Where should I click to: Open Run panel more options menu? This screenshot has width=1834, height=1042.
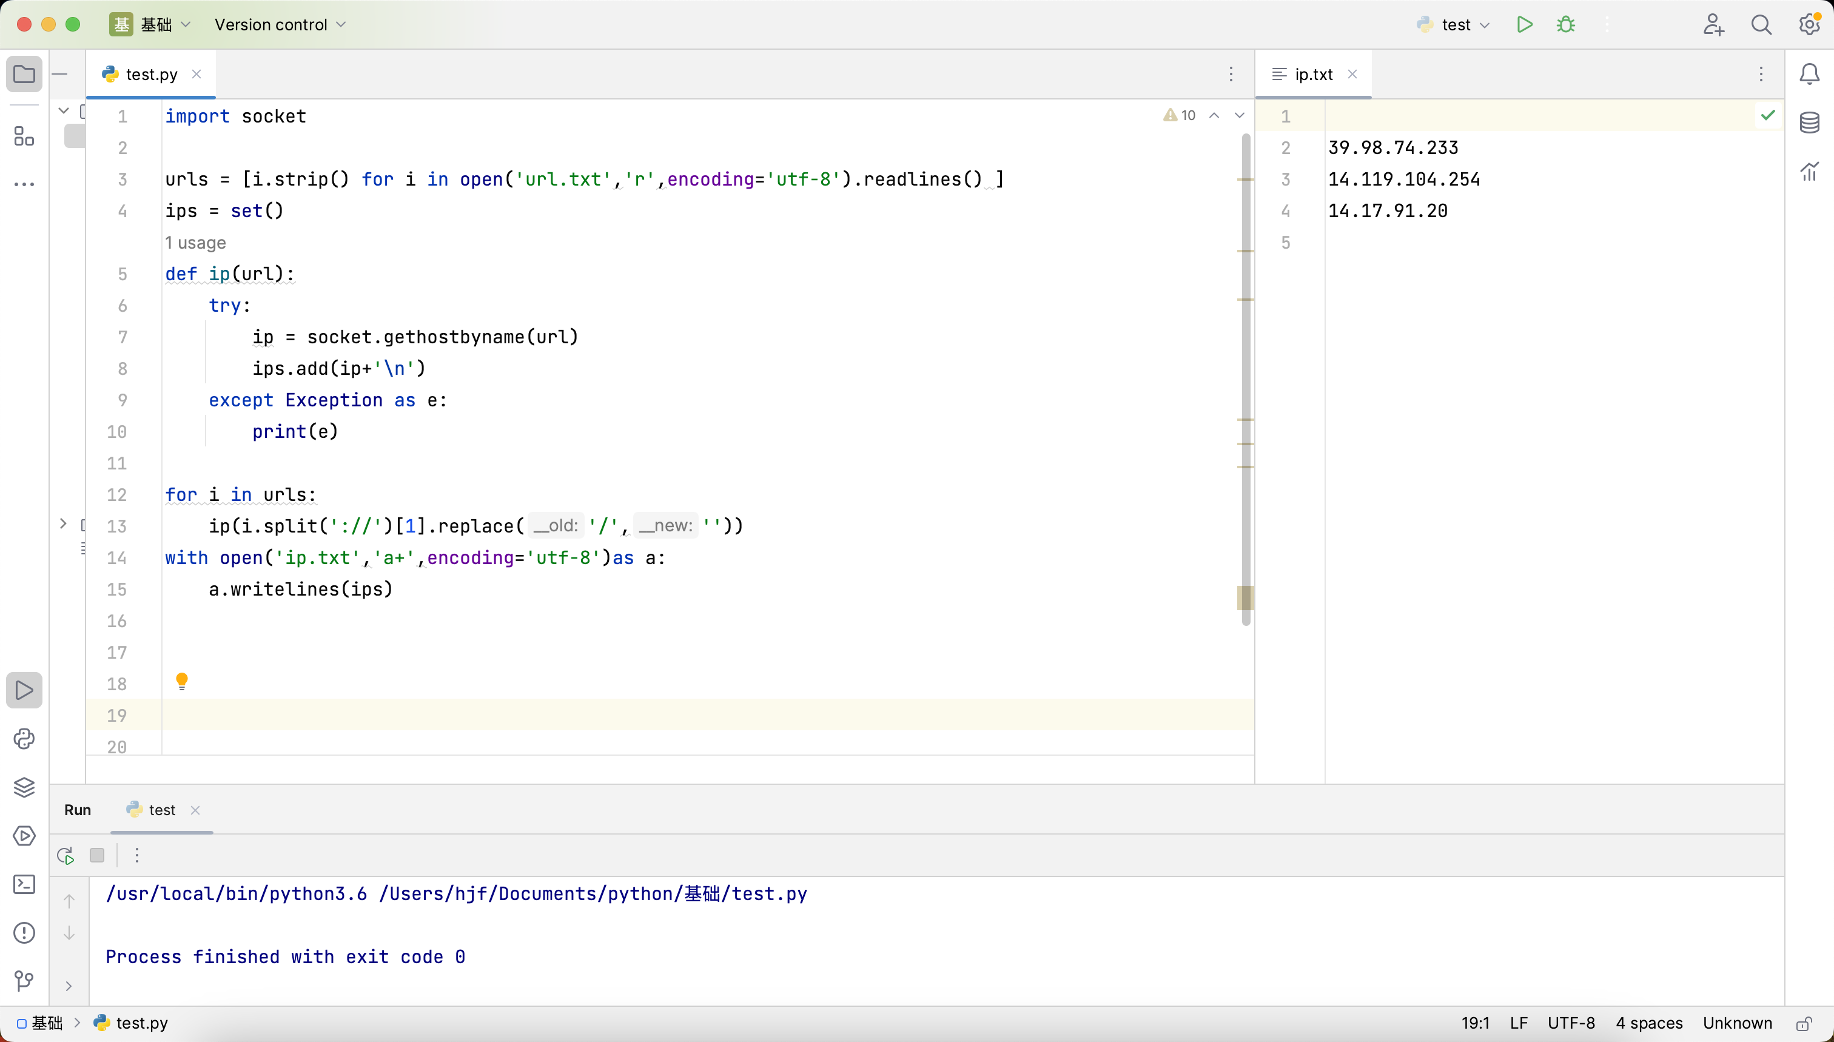click(x=136, y=855)
